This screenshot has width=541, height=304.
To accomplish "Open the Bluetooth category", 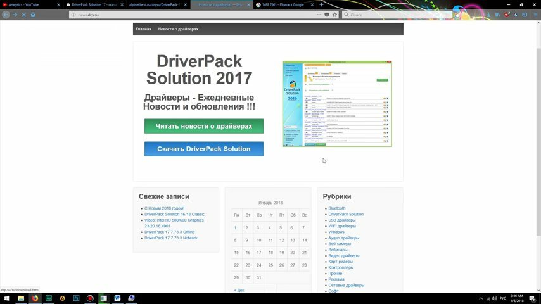I will point(337,208).
